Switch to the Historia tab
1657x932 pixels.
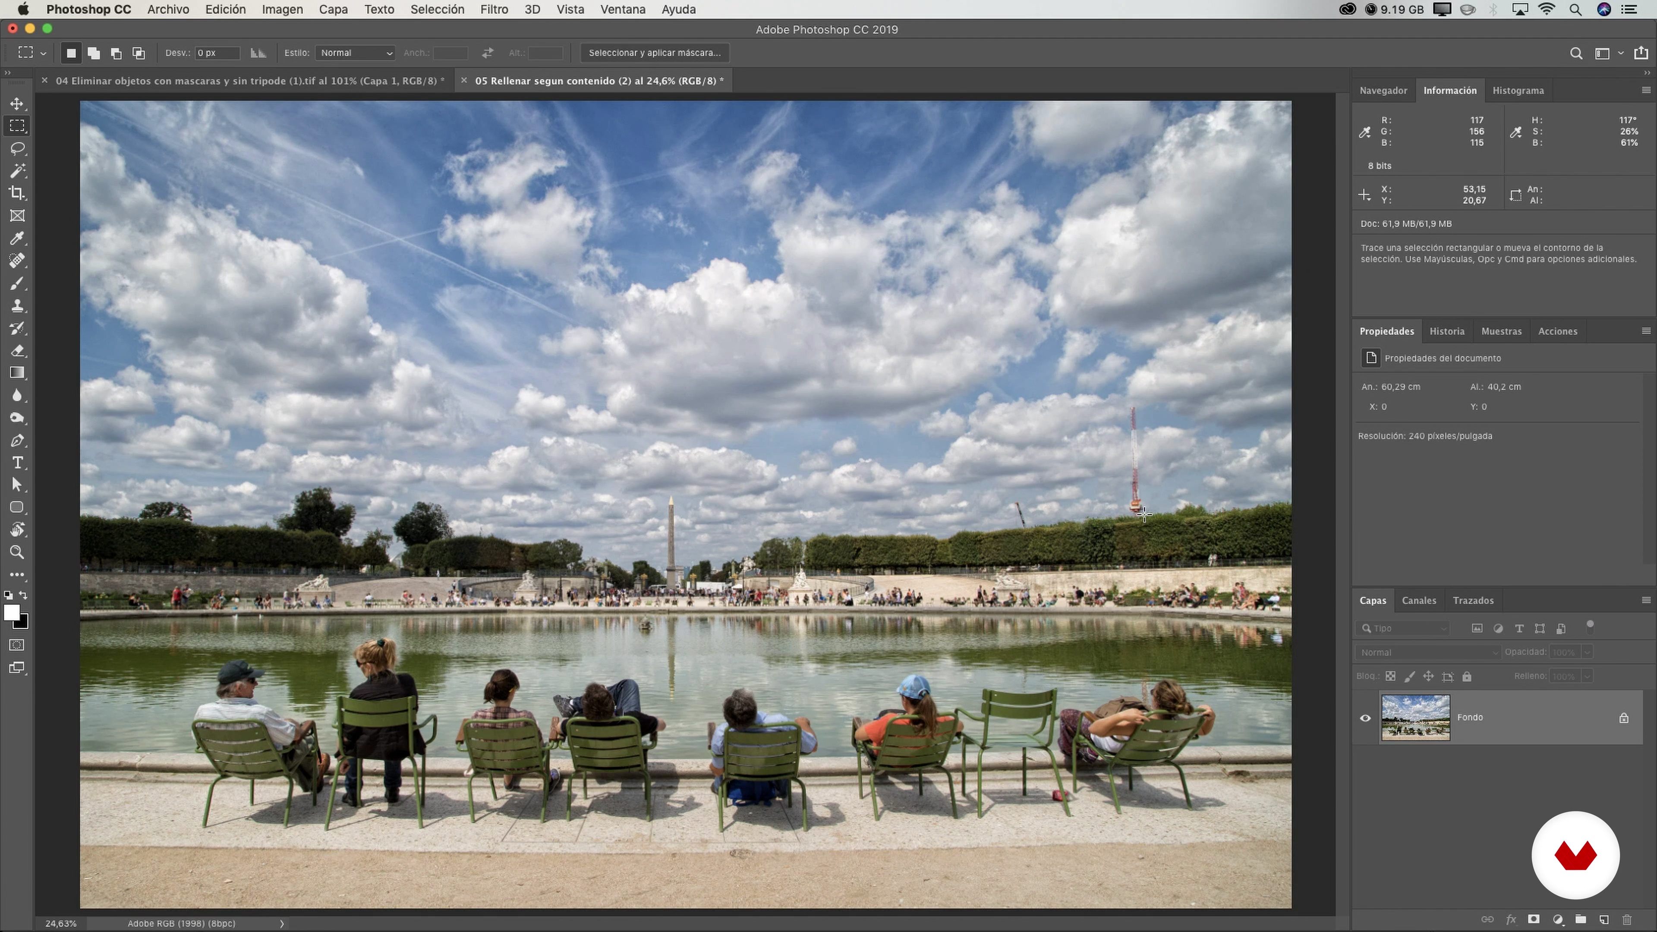pyautogui.click(x=1447, y=331)
